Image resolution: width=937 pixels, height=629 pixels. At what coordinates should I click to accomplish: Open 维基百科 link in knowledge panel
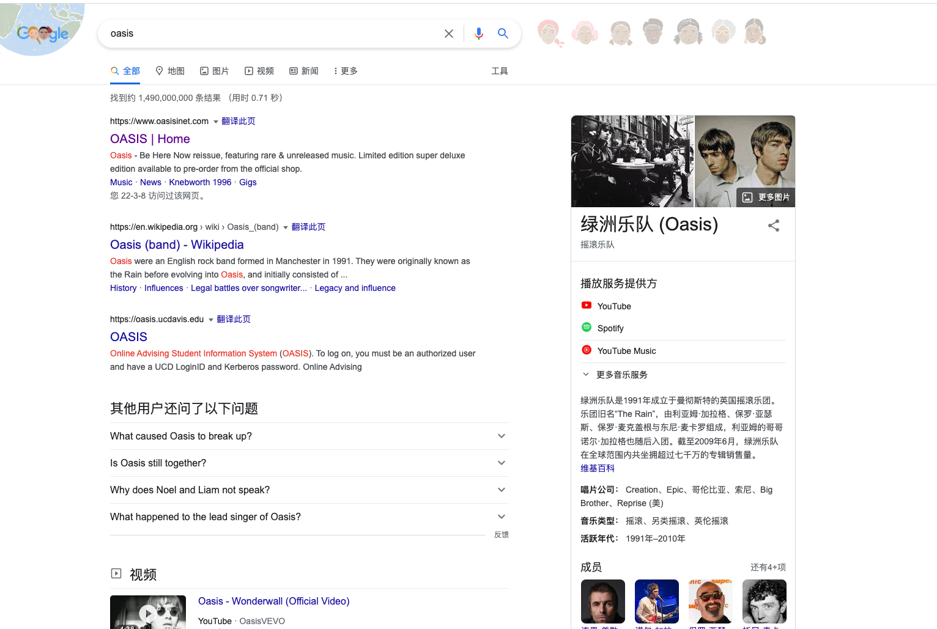(x=598, y=468)
